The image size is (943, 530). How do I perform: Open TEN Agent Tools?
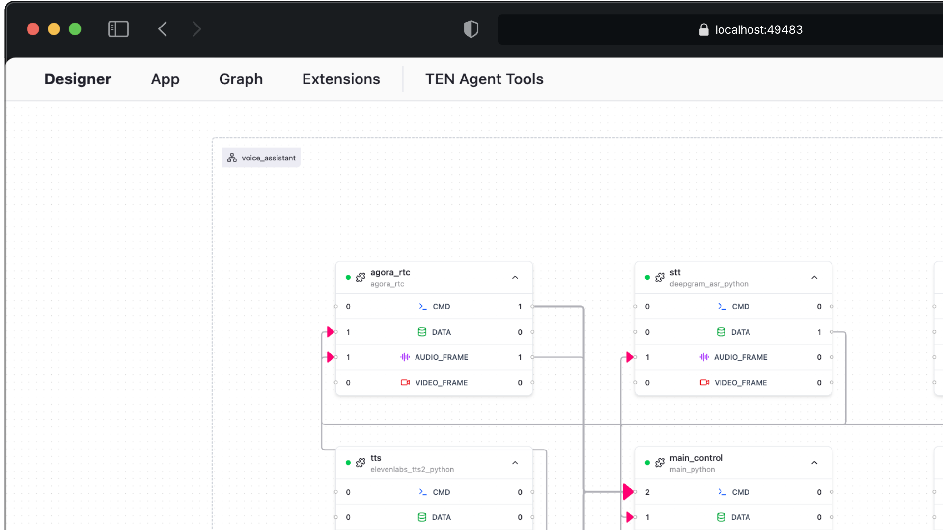click(x=484, y=79)
